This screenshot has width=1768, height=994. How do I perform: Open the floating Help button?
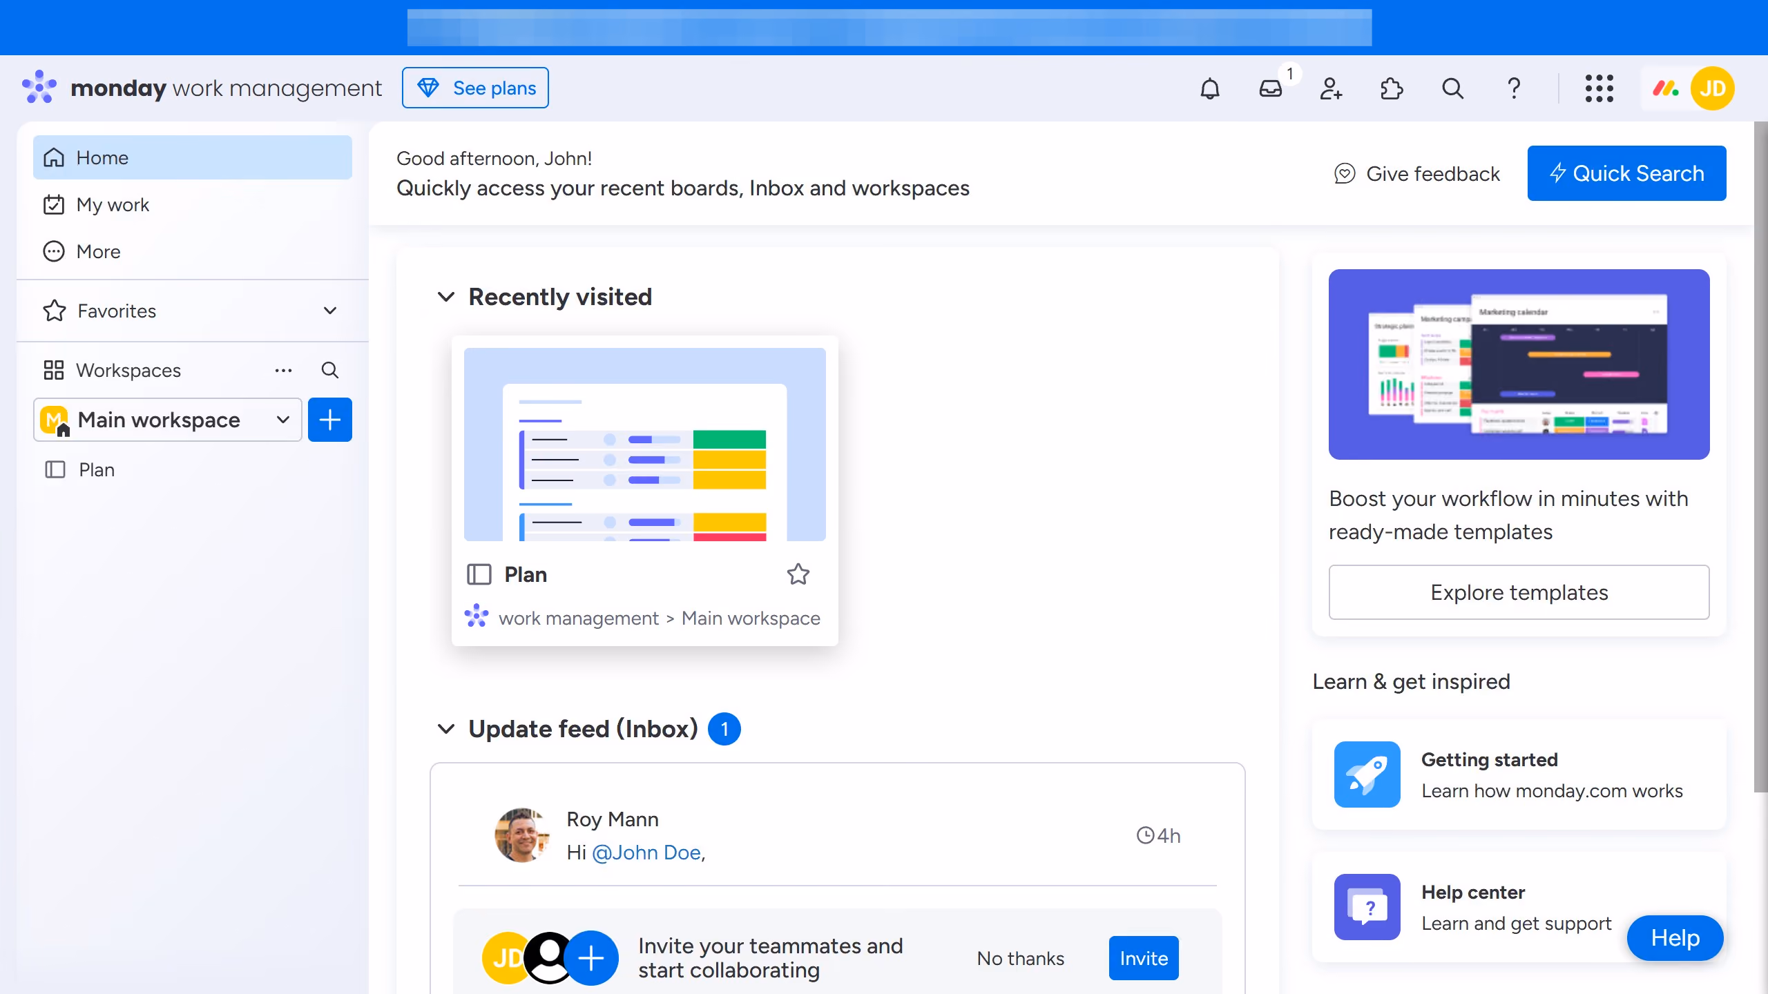click(1675, 937)
